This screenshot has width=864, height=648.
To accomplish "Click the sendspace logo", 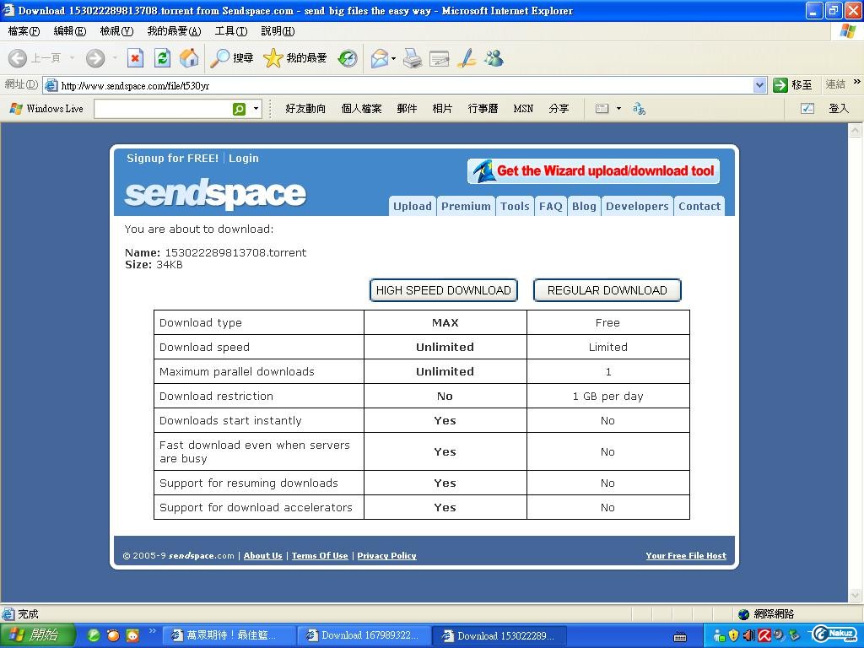I will [215, 194].
